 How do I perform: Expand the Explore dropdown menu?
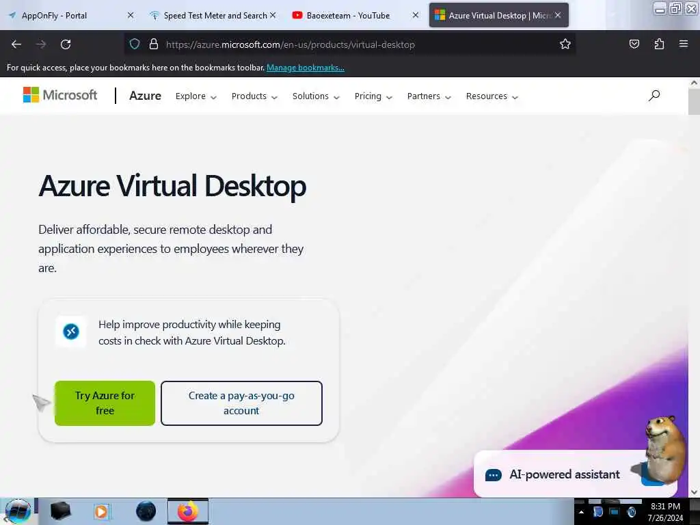(x=196, y=96)
